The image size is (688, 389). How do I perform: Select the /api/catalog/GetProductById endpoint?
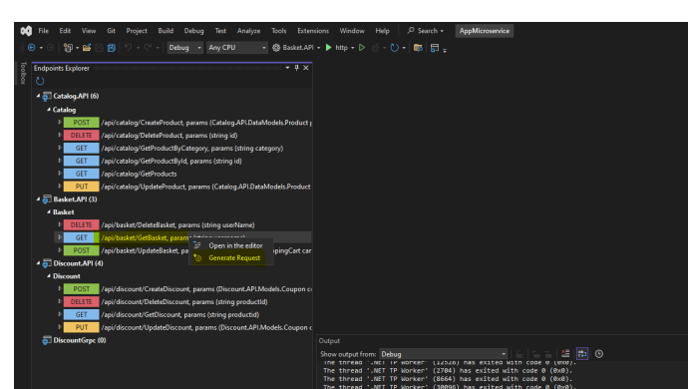(172, 161)
